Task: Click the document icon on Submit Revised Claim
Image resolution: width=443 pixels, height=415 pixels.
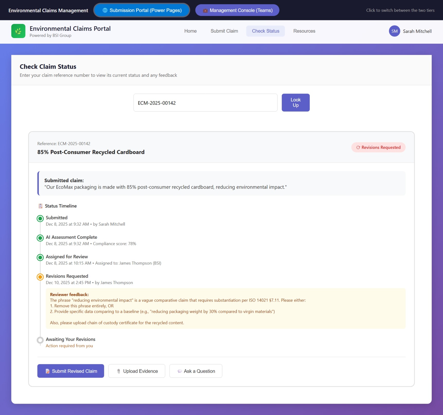Action: point(48,371)
